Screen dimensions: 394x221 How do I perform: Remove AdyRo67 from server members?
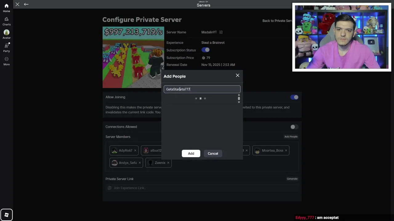(x=135, y=150)
